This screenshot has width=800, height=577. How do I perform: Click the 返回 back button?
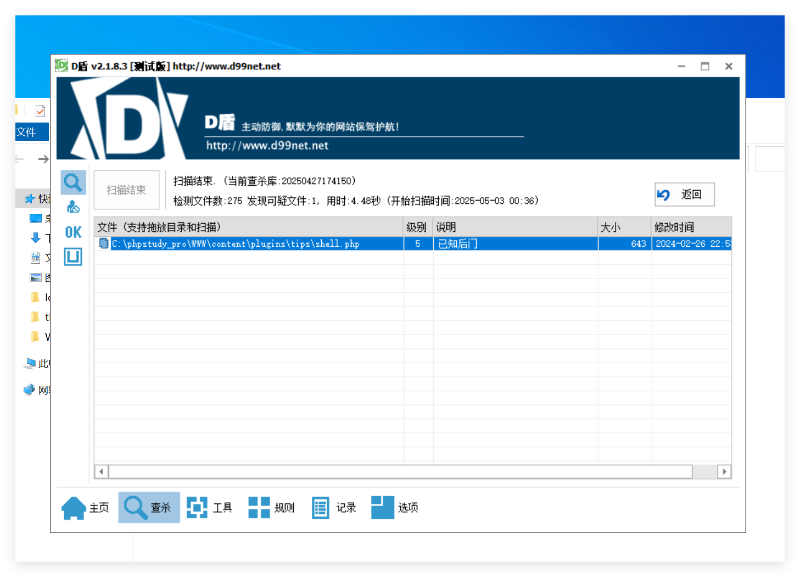684,195
